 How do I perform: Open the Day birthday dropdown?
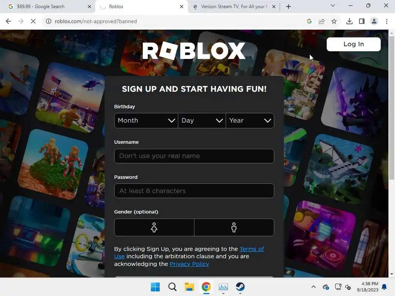[202, 121]
